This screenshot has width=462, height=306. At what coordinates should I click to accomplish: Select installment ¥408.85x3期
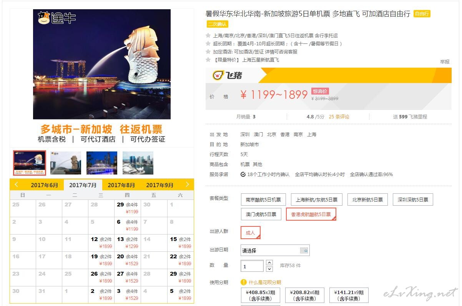click(261, 295)
